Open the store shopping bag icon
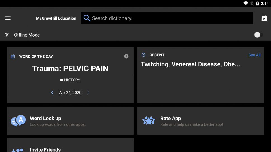This screenshot has height=152, width=271. [x=264, y=18]
